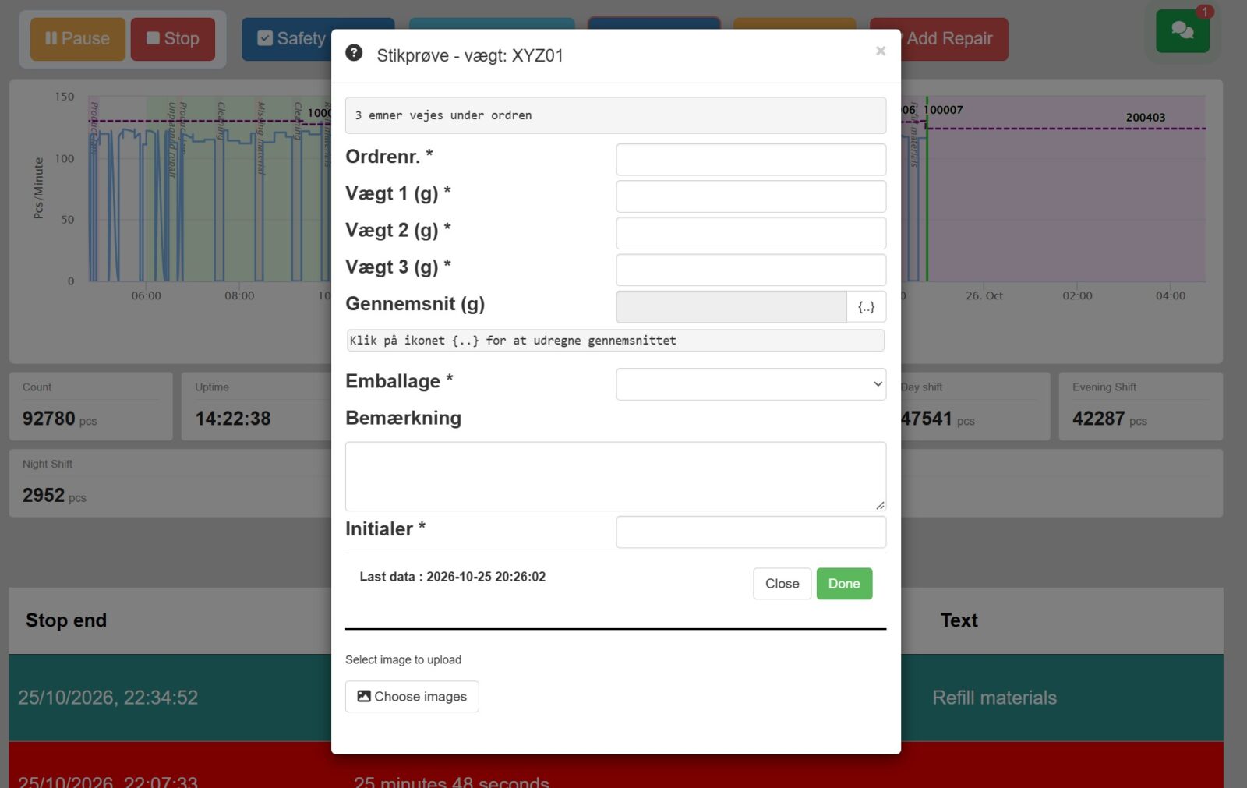
Task: Focus the Vægt 3 (g) input field
Action: 751,270
